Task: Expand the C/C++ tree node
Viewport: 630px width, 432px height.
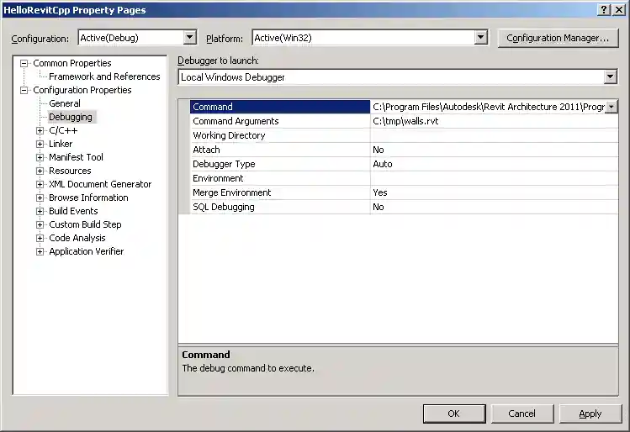Action: tap(40, 130)
